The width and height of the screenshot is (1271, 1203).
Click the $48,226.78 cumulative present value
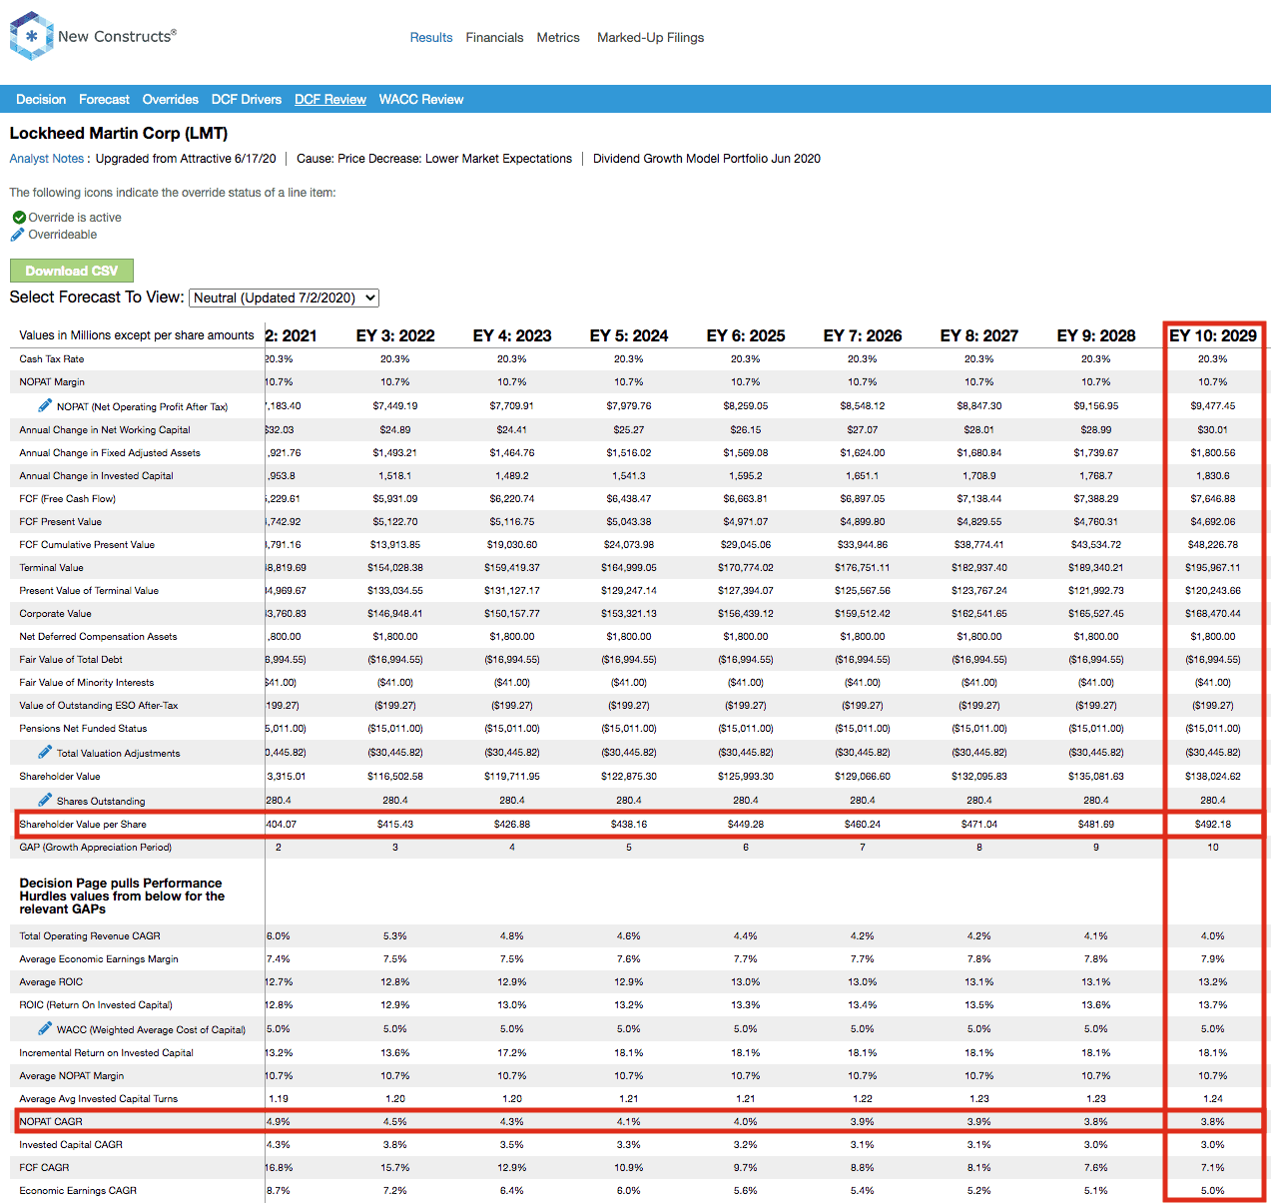(1213, 545)
